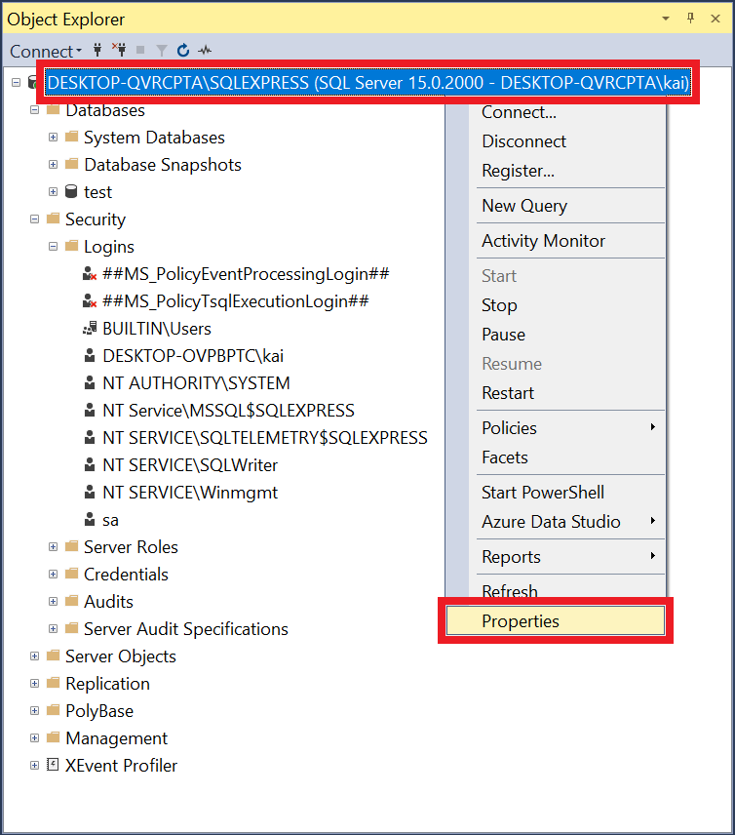Screen dimensions: 735x835
Task: Expand the Server Objects node
Action: point(34,656)
